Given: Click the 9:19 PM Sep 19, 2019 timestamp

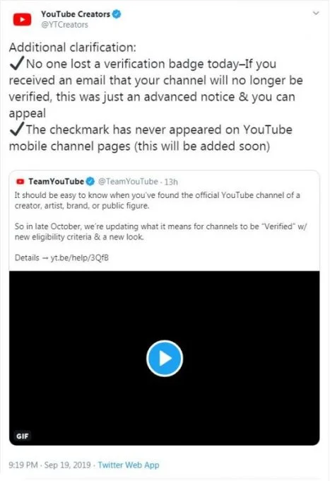Looking at the screenshot, I should (49, 465).
